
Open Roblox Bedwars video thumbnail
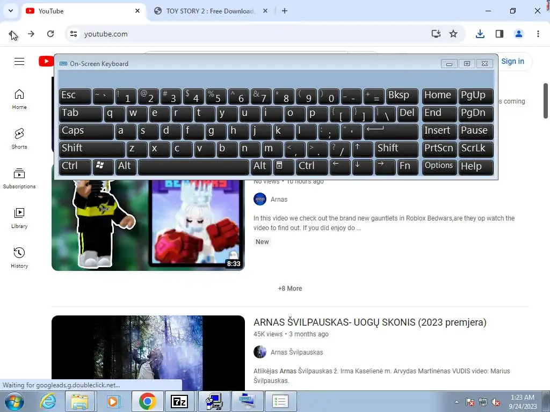point(148,224)
